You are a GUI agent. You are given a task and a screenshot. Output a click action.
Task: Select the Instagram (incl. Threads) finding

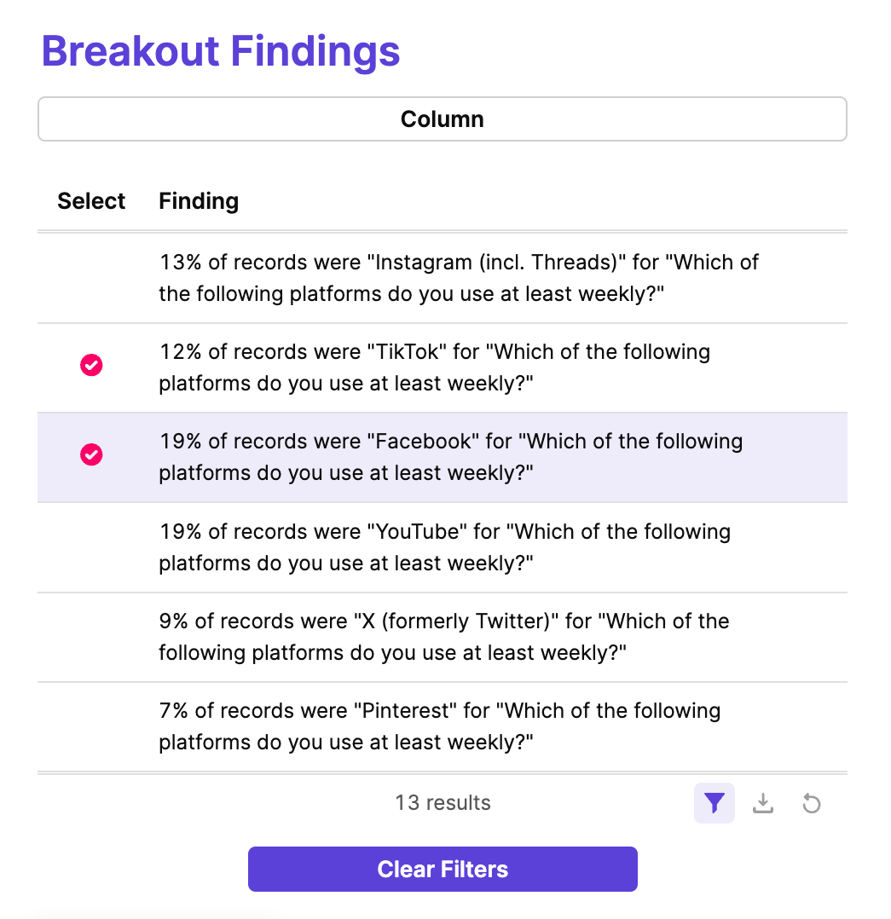pyautogui.click(x=91, y=278)
